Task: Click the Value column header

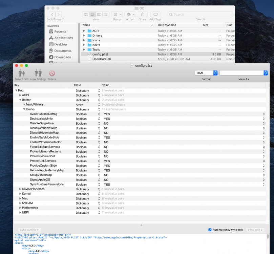Action: 184,85
